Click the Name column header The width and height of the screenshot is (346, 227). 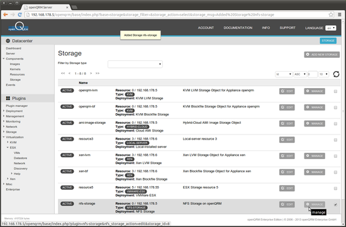(x=83, y=83)
